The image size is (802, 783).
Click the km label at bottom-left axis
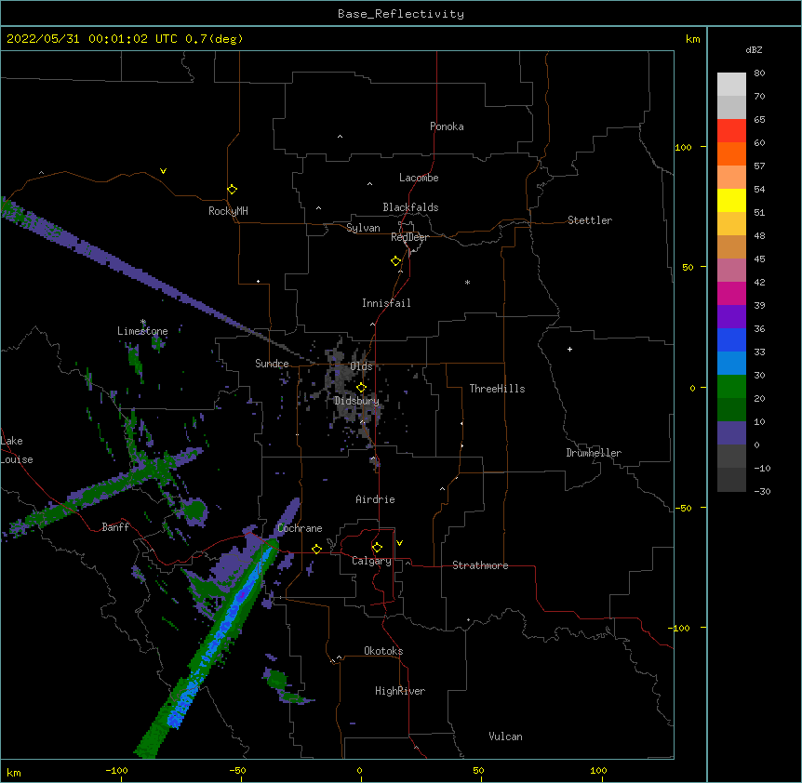click(14, 772)
